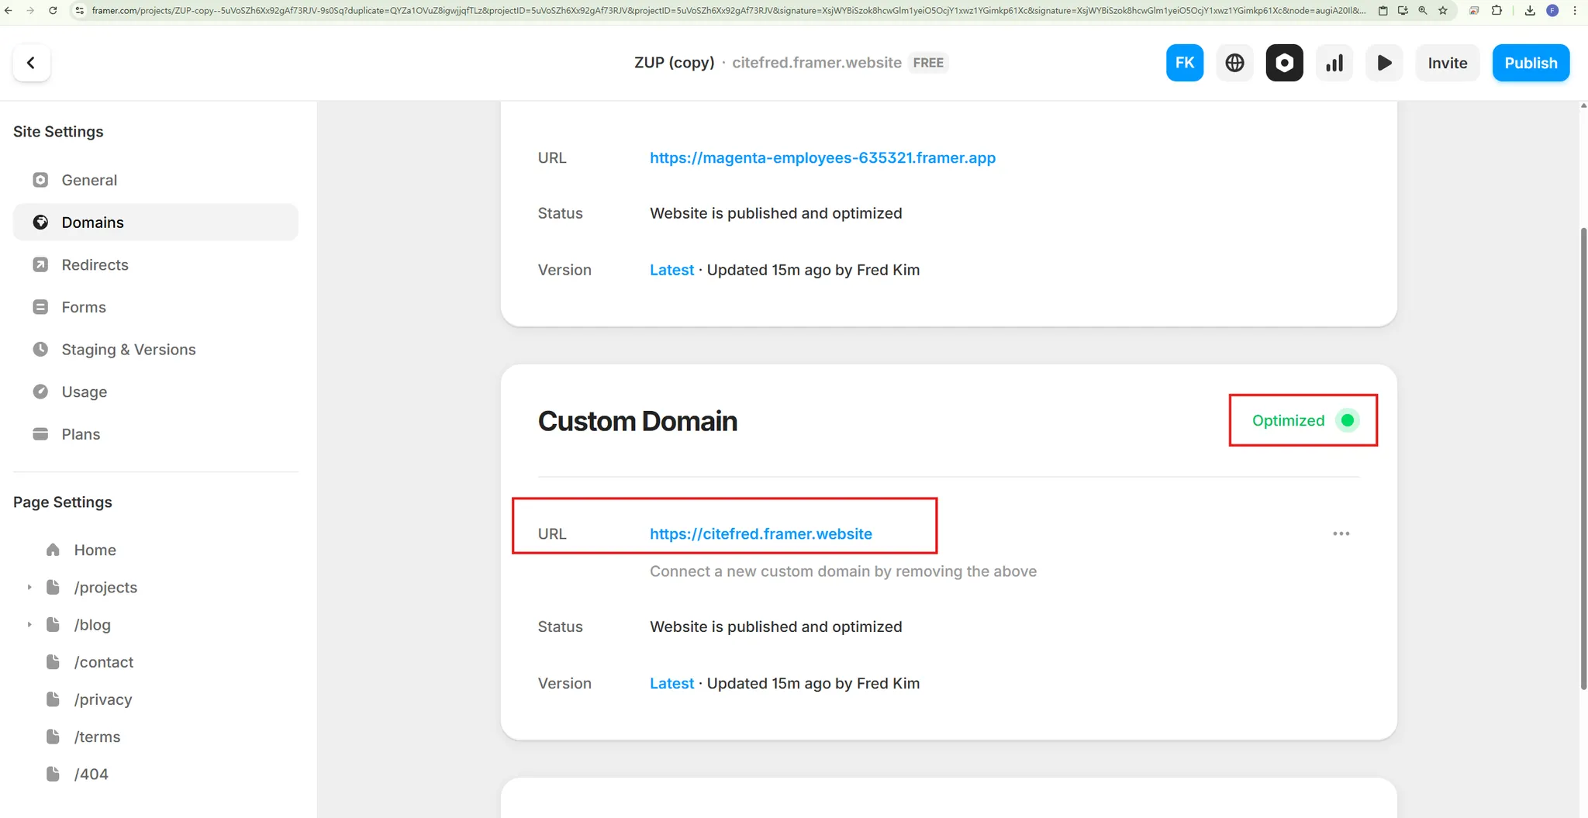Open the analytics bar chart icon
Viewport: 1588px width, 818px height.
[x=1334, y=63]
